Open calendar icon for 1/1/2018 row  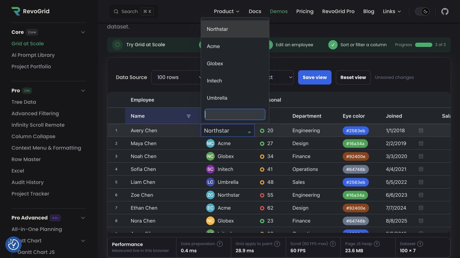(421, 130)
